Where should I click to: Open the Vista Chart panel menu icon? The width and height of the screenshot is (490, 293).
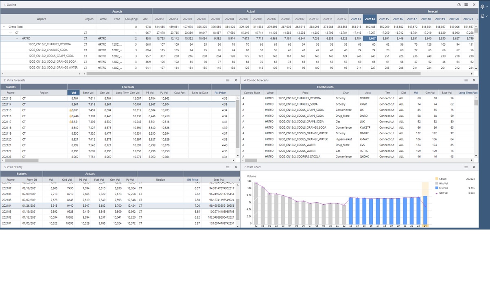click(x=466, y=166)
